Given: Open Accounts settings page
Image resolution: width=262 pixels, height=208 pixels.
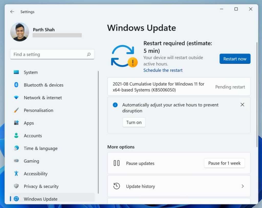Looking at the screenshot, I should tap(33, 136).
